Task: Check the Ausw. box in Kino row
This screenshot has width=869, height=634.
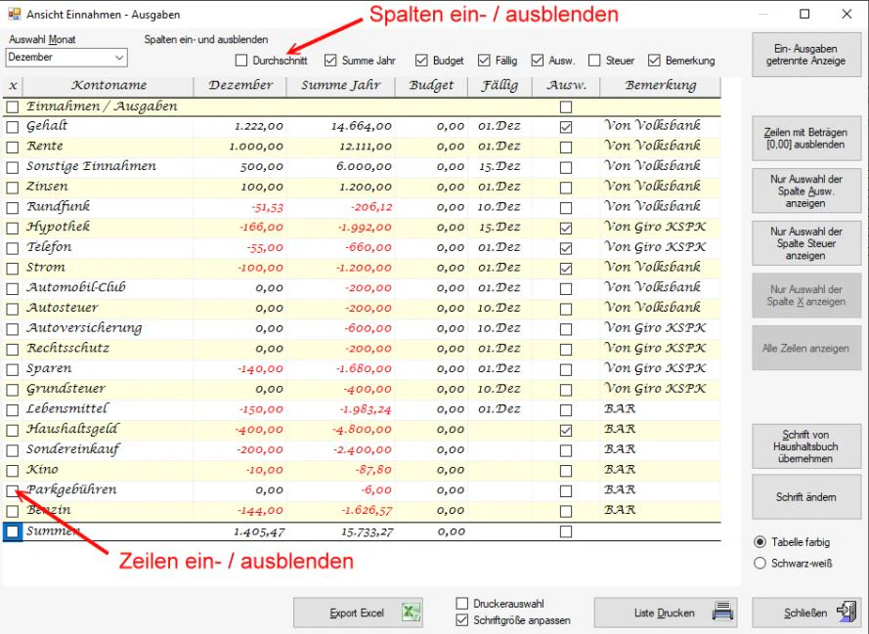Action: point(566,471)
